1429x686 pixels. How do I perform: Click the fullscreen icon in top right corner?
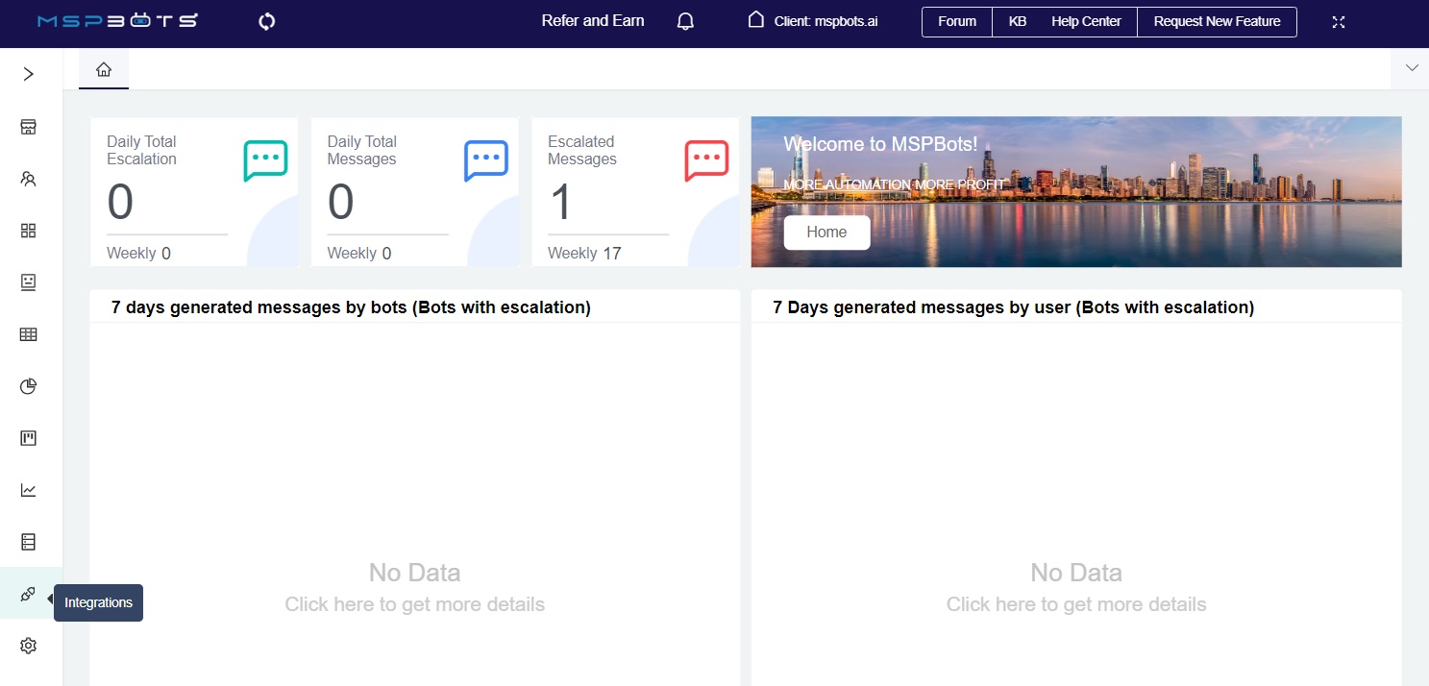pos(1339,20)
